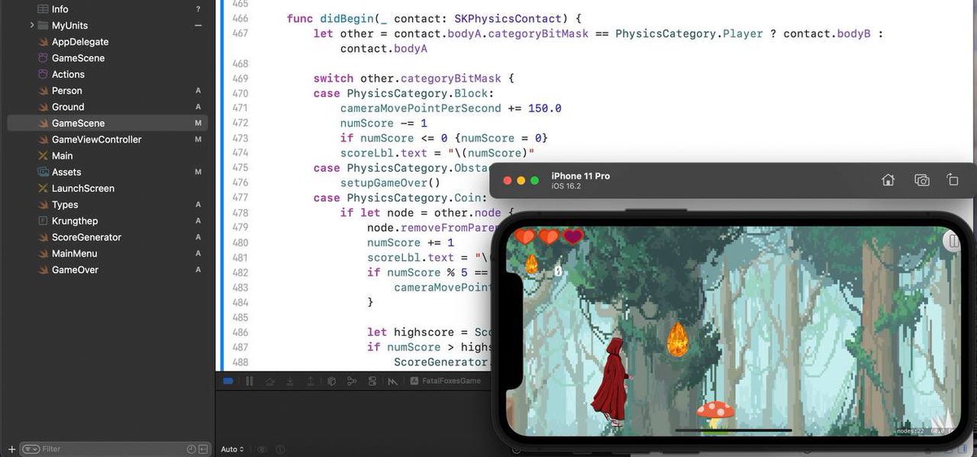Open AppDelegate Swift file
This screenshot has height=457, width=977.
click(80, 41)
